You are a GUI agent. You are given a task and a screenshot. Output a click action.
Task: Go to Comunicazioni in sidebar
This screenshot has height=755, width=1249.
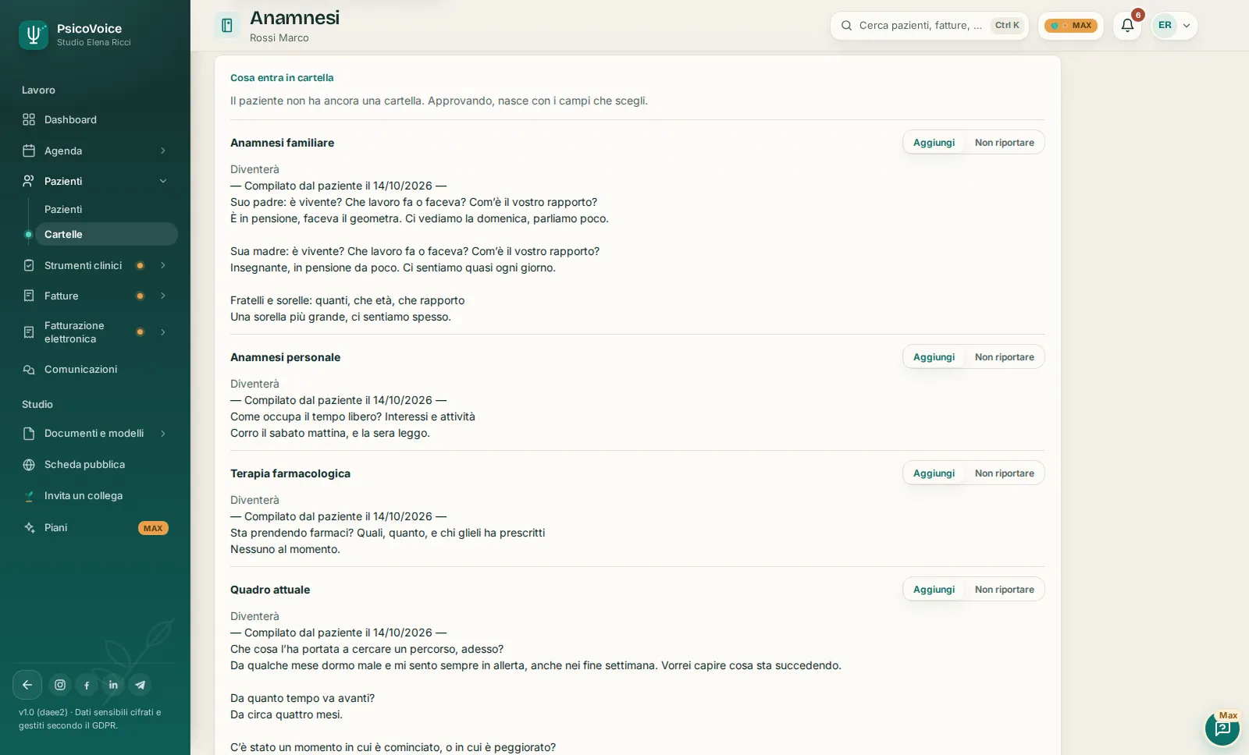pos(95,370)
